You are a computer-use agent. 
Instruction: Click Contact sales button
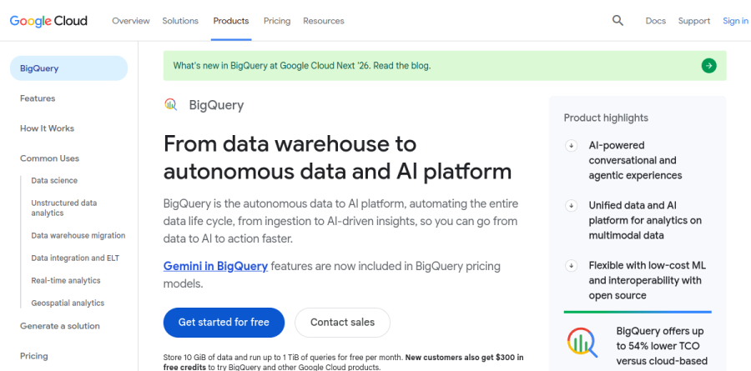342,322
